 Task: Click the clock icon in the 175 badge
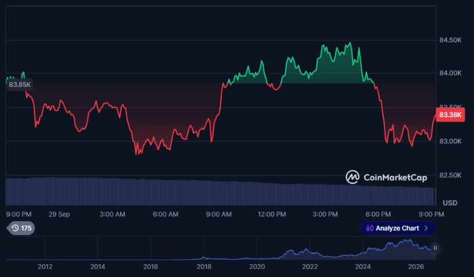pos(15,228)
